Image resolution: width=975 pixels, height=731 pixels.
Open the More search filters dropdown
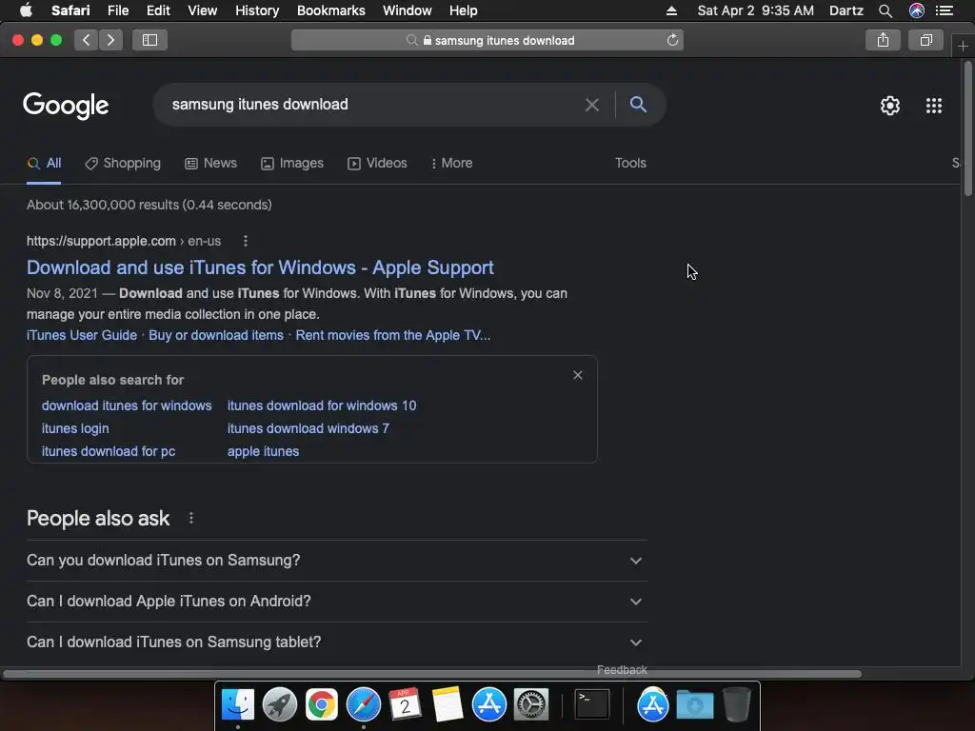[x=451, y=163]
